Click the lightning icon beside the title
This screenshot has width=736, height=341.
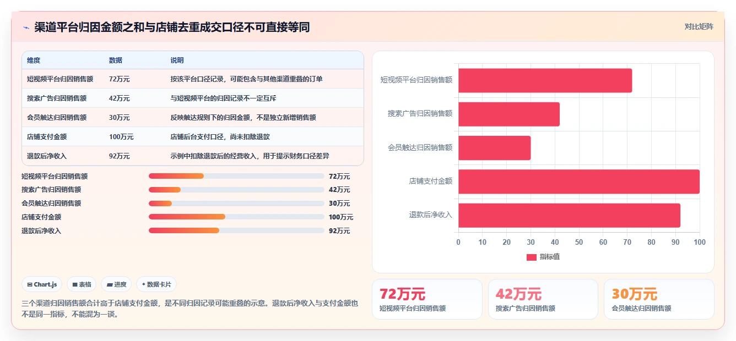coord(26,28)
